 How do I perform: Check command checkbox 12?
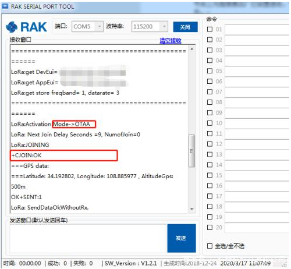[210, 144]
